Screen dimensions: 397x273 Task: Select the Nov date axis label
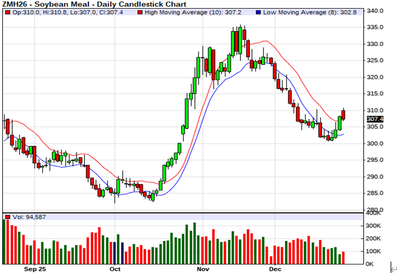tap(203, 269)
